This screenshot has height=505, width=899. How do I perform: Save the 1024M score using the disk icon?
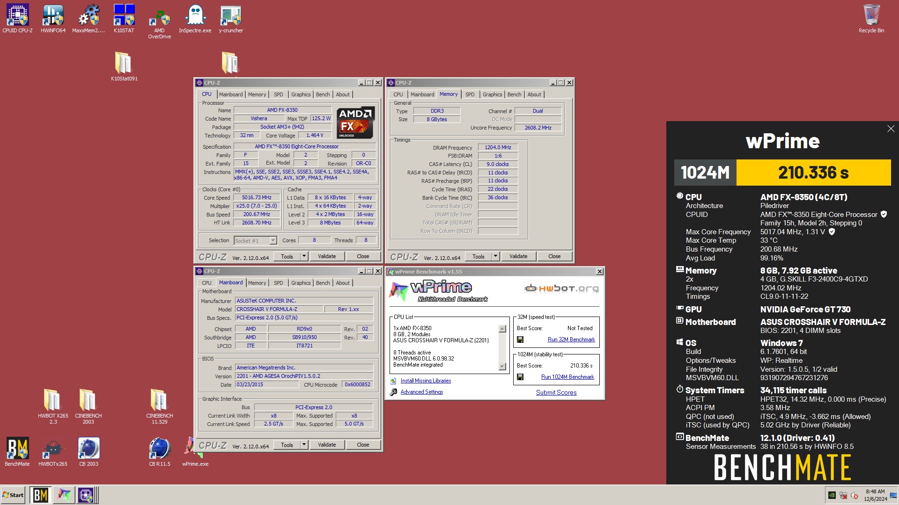click(520, 377)
